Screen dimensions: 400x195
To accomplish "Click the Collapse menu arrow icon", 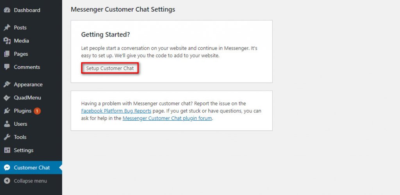I will 7,181.
